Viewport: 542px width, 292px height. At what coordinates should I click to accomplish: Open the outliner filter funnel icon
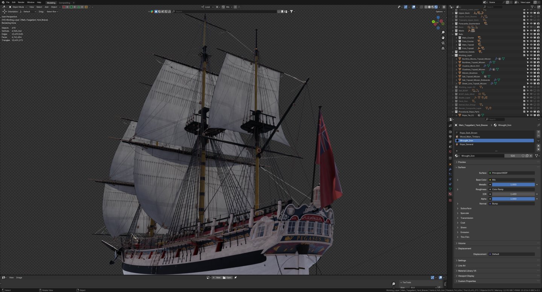(533, 7)
